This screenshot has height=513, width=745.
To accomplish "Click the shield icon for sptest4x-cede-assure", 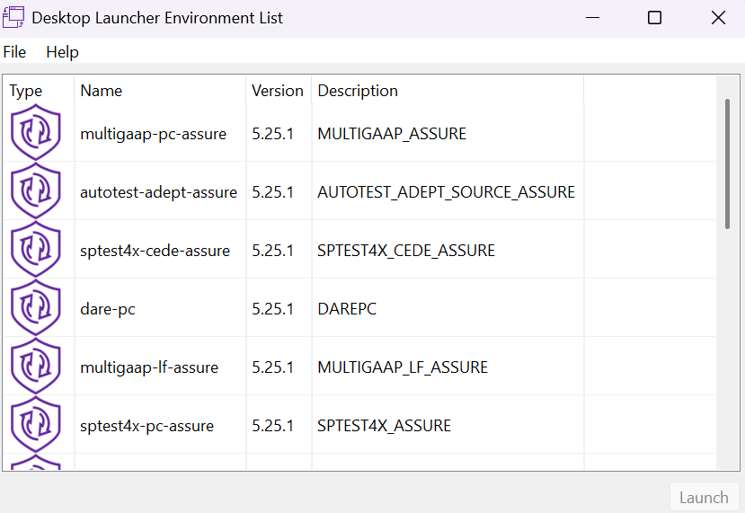I will (x=36, y=250).
